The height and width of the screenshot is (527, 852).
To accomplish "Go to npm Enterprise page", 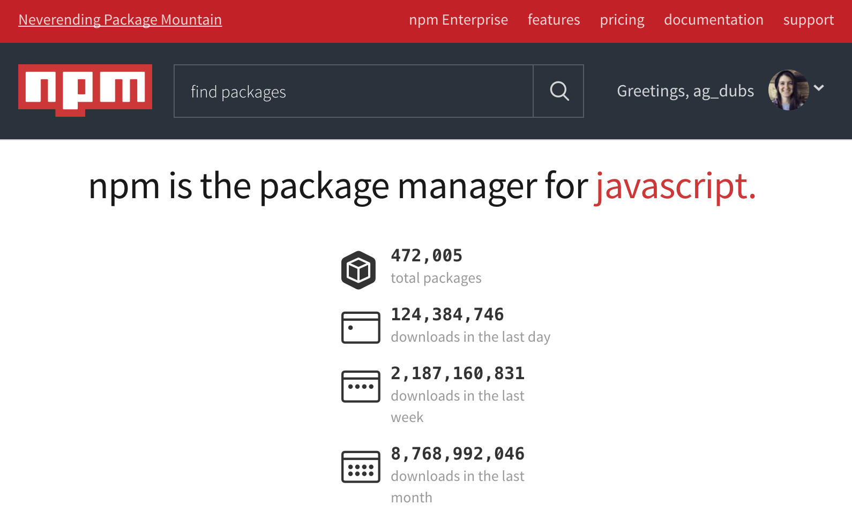I will [458, 20].
